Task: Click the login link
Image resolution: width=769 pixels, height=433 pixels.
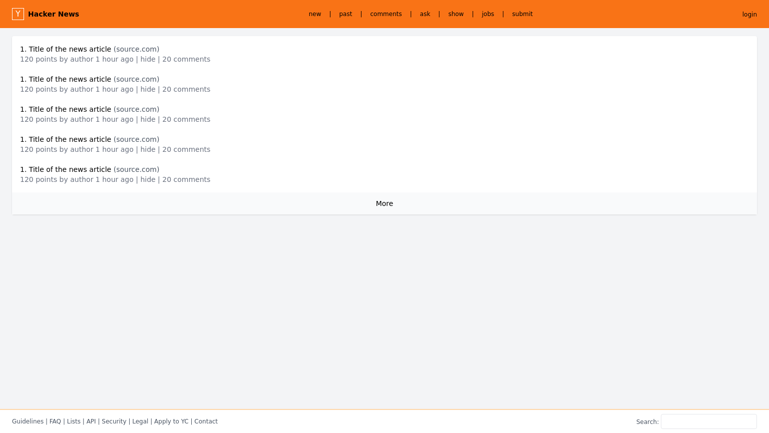Action: [749, 15]
